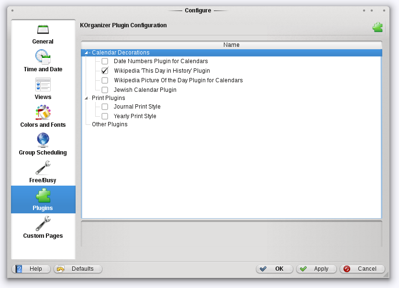The width and height of the screenshot is (399, 288).
Task: Click 'Yearly Print Style' text
Action: pos(135,116)
